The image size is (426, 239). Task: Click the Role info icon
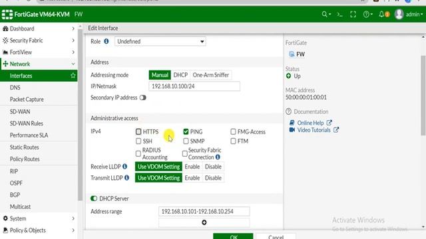106,41
